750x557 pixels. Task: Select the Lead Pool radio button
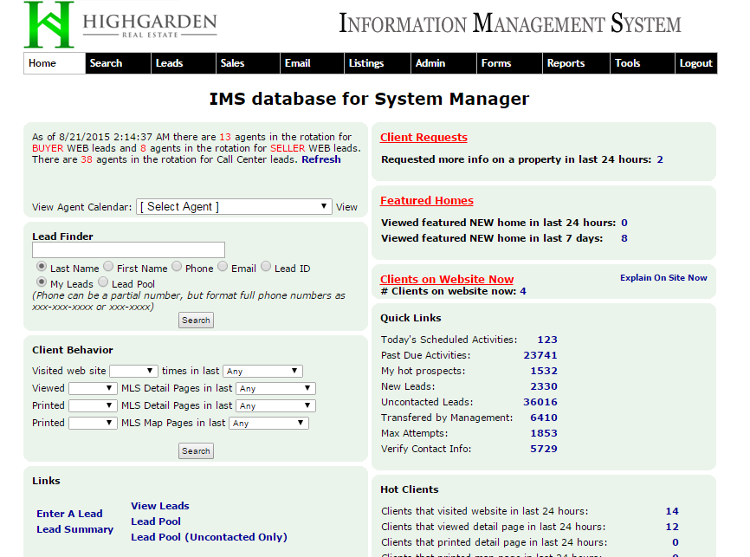[103, 282]
